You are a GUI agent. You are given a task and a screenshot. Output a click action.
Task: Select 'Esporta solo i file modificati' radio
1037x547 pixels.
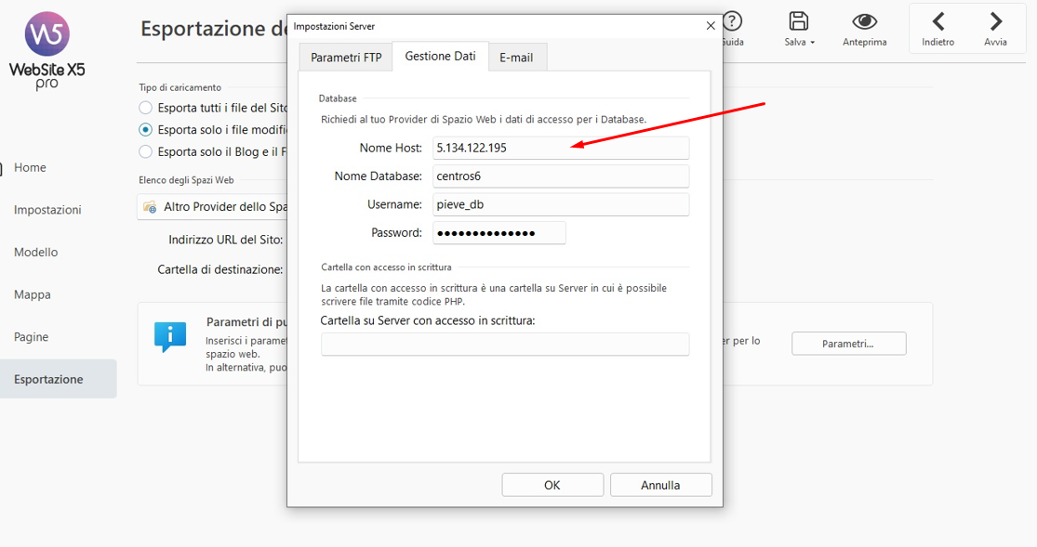(146, 130)
